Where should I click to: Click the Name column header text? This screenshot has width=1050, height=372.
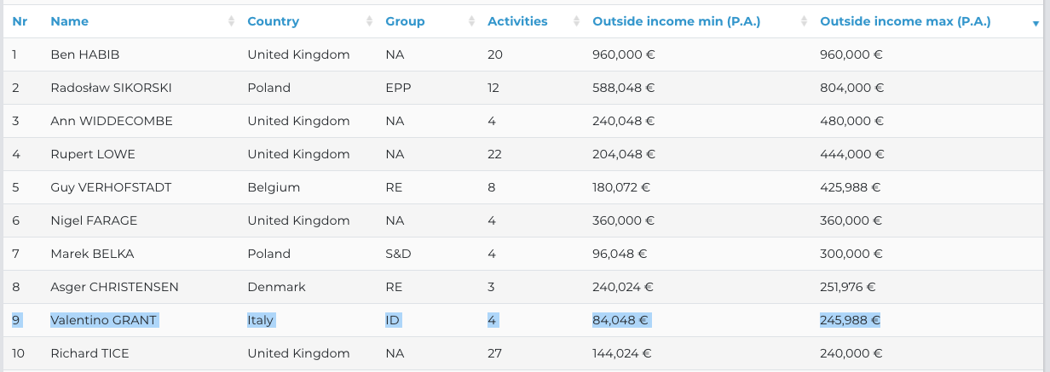[x=69, y=21]
